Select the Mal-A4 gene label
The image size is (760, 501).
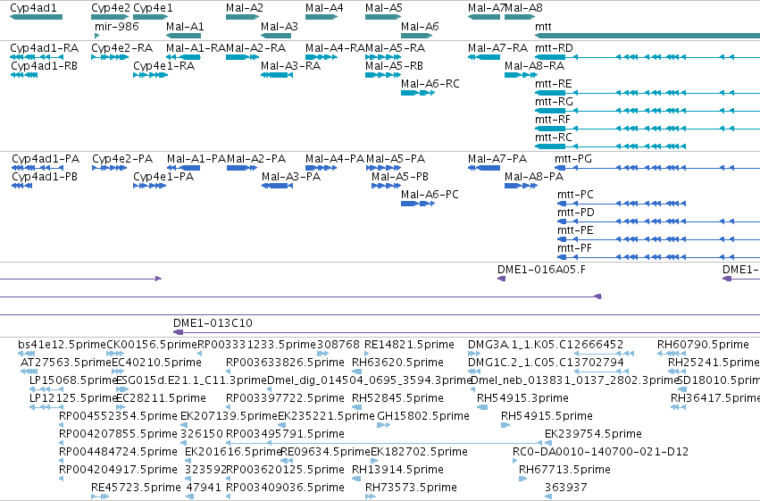coord(324,8)
